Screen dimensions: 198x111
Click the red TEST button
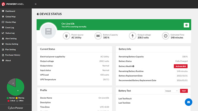click(184, 91)
